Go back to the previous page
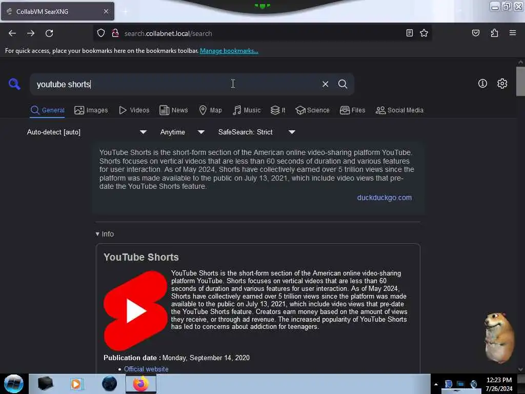 [12, 33]
